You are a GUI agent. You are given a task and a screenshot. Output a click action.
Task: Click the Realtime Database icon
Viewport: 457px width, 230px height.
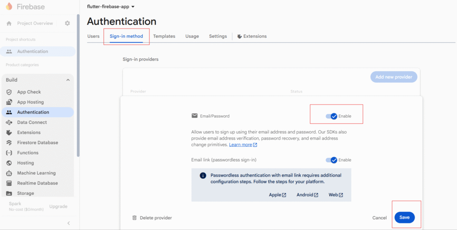coord(9,183)
